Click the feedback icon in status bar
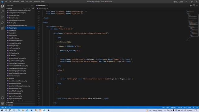Screen dimensions: 199x112 click(194, 107)
